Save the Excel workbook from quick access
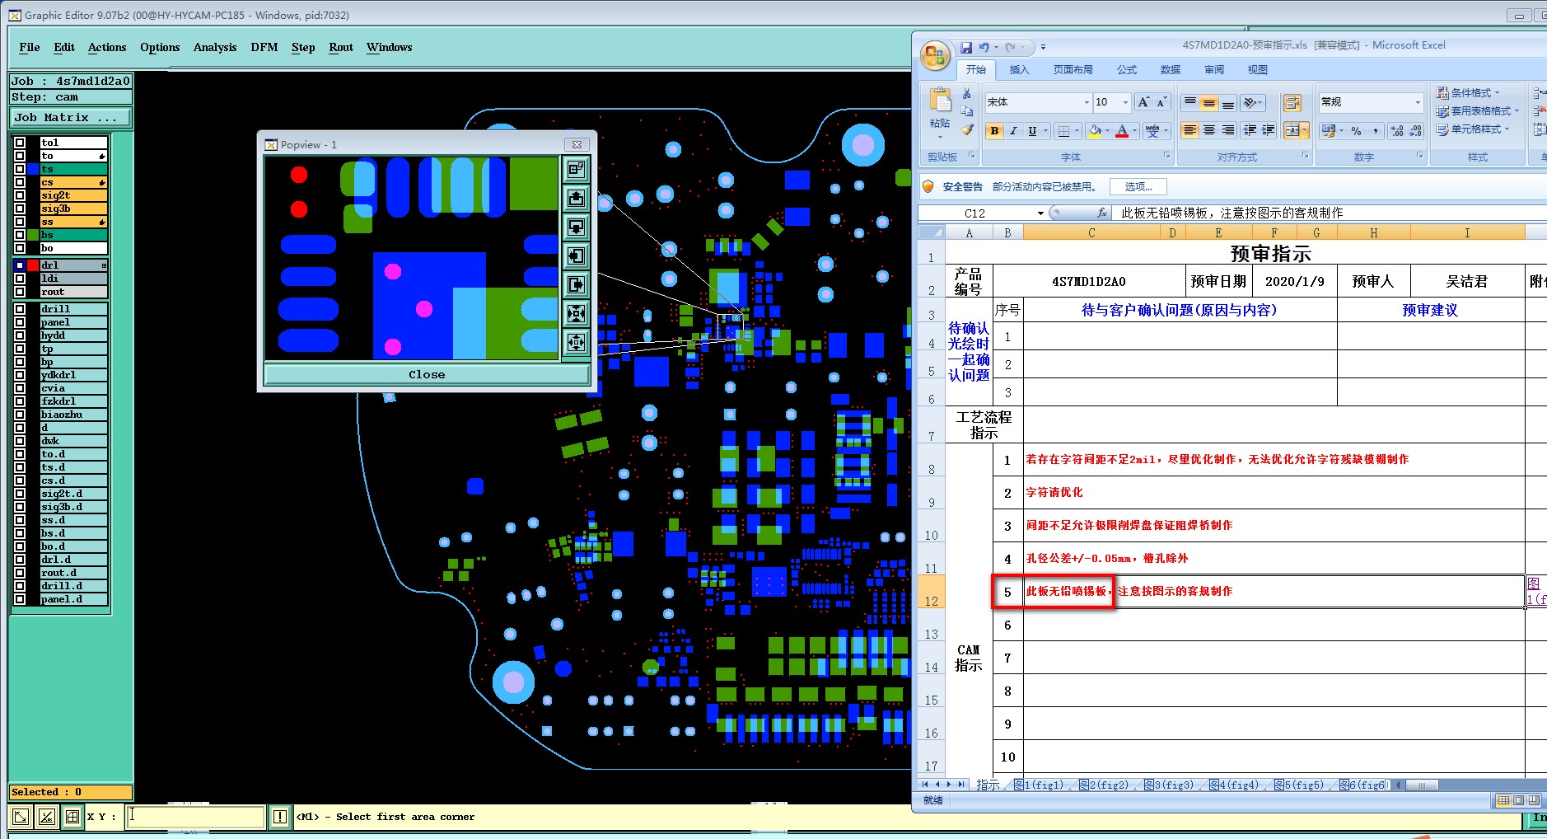Viewport: 1547px width, 839px height. click(966, 47)
